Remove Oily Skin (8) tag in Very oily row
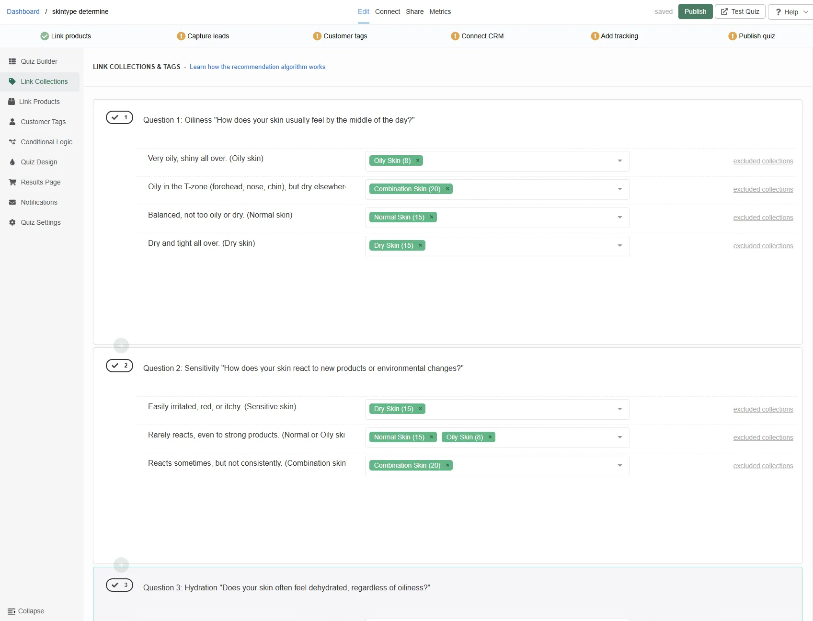Image resolution: width=813 pixels, height=621 pixels. 418,161
